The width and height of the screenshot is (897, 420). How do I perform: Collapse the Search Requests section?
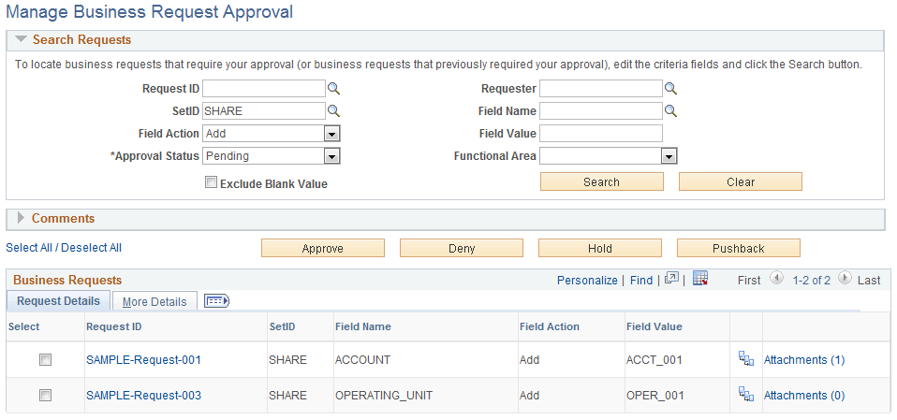click(x=22, y=40)
